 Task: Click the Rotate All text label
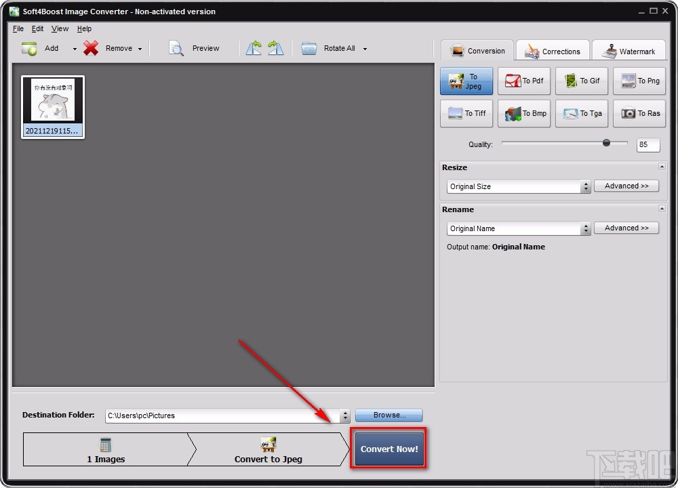340,48
